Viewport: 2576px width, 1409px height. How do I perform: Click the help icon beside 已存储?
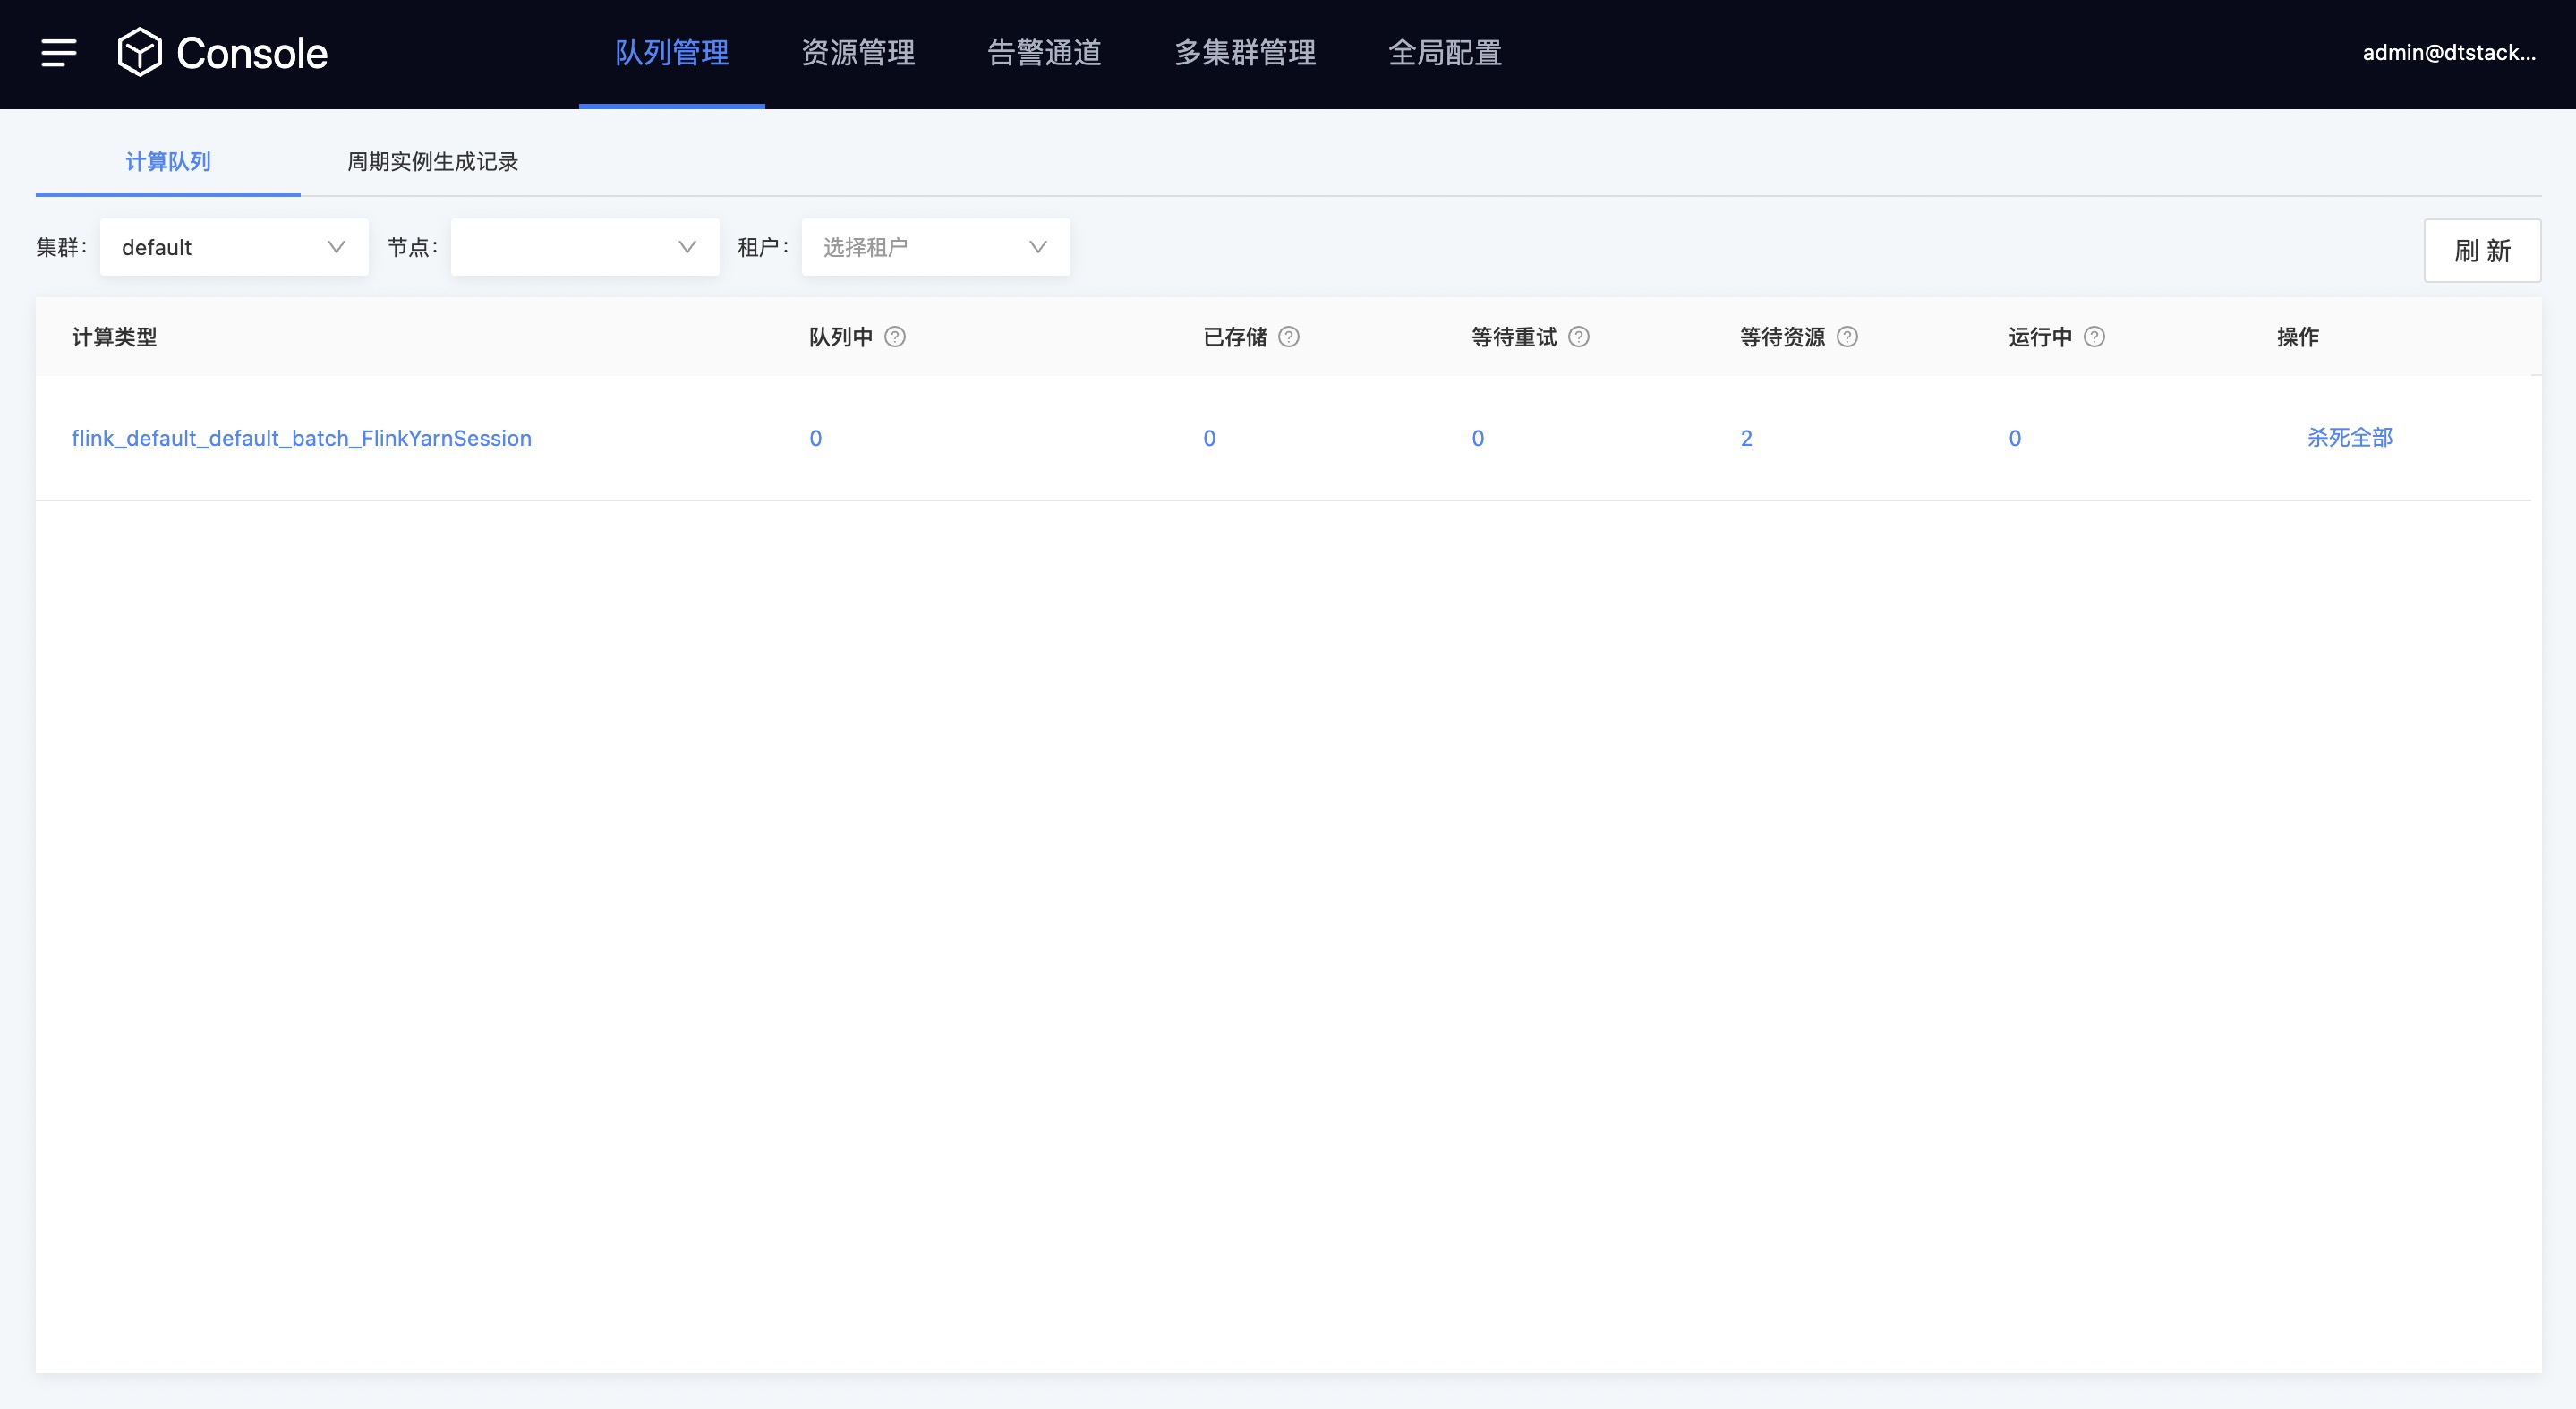(x=1289, y=337)
